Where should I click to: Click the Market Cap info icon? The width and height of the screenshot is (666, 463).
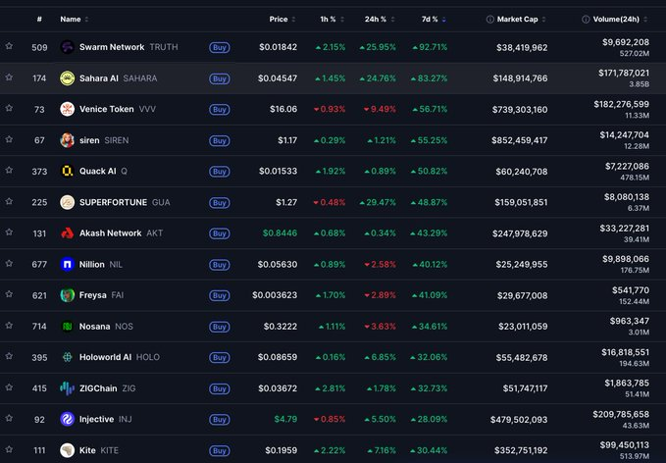coord(489,19)
